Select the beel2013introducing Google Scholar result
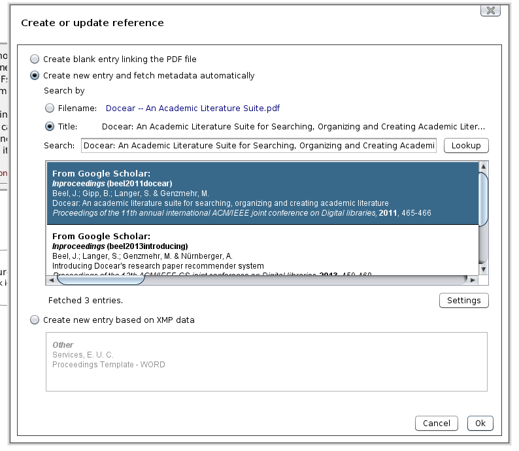Screen dimensions: 519x451 pos(263,250)
